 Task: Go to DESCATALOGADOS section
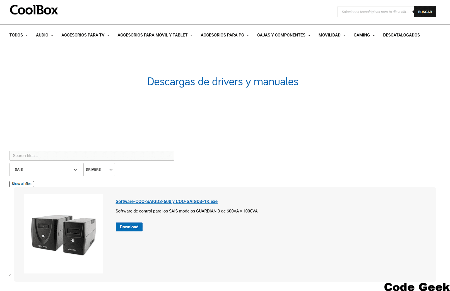pyautogui.click(x=401, y=35)
